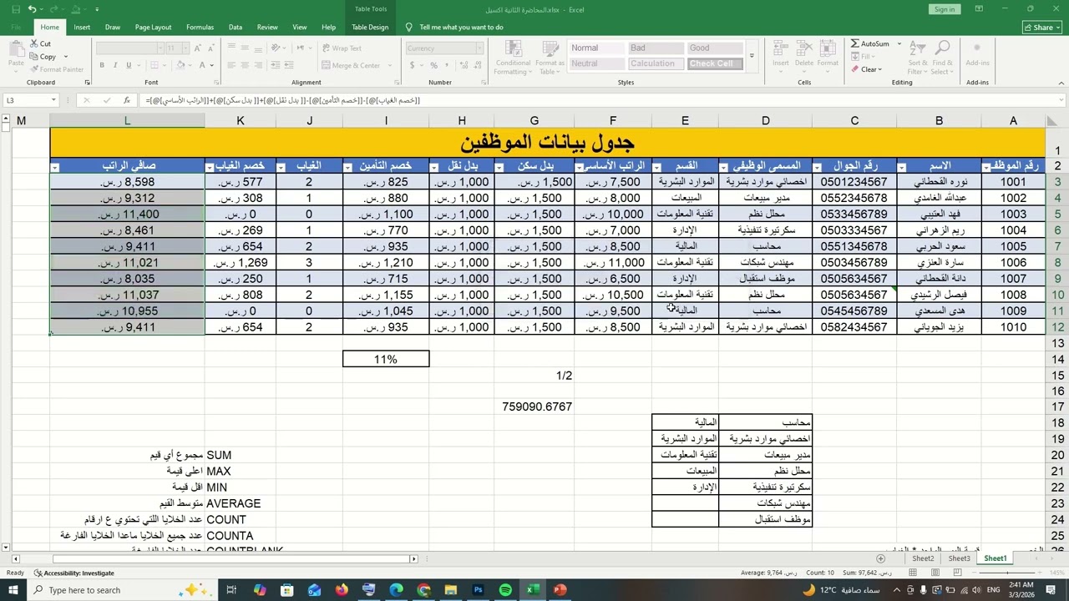Click the Format as Table icon
The image size is (1069, 601).
[550, 49]
